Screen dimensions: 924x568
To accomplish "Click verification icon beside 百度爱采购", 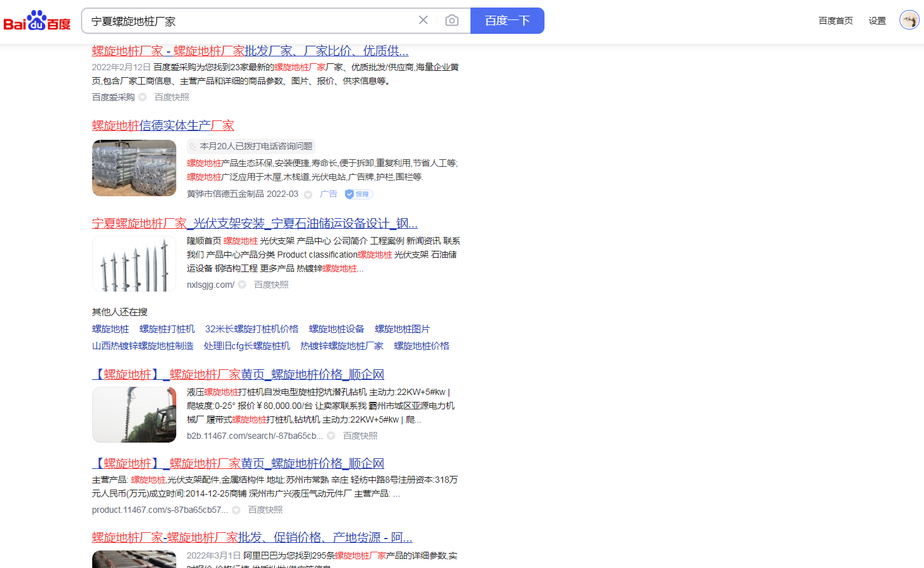I will pos(142,97).
